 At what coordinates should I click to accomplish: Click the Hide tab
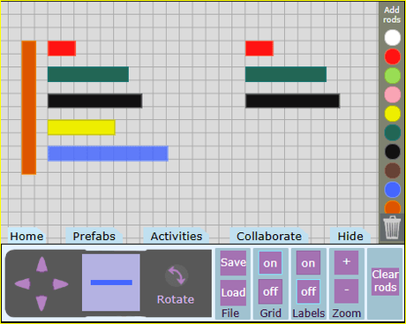(x=350, y=236)
